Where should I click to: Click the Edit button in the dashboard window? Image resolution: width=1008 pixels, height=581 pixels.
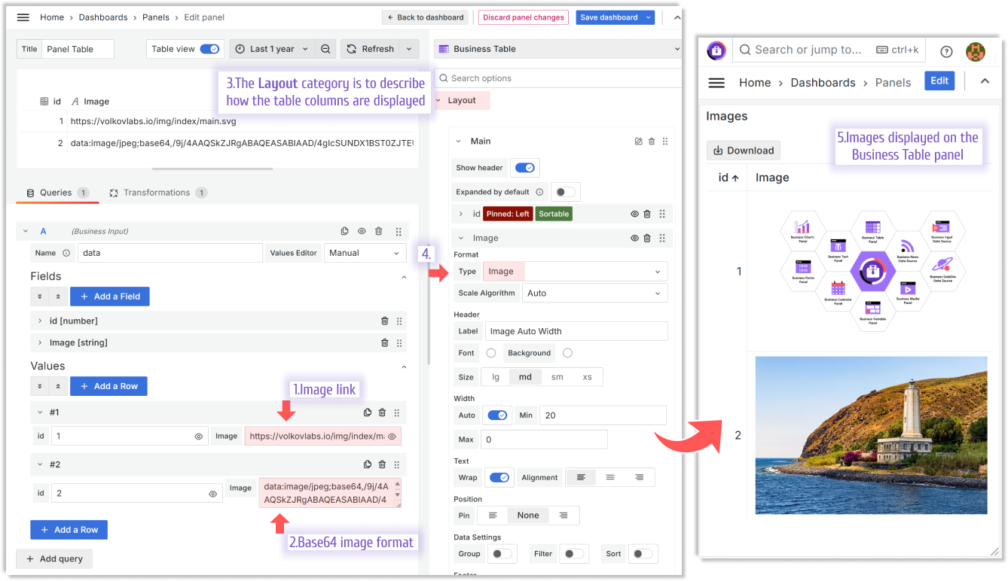[939, 81]
